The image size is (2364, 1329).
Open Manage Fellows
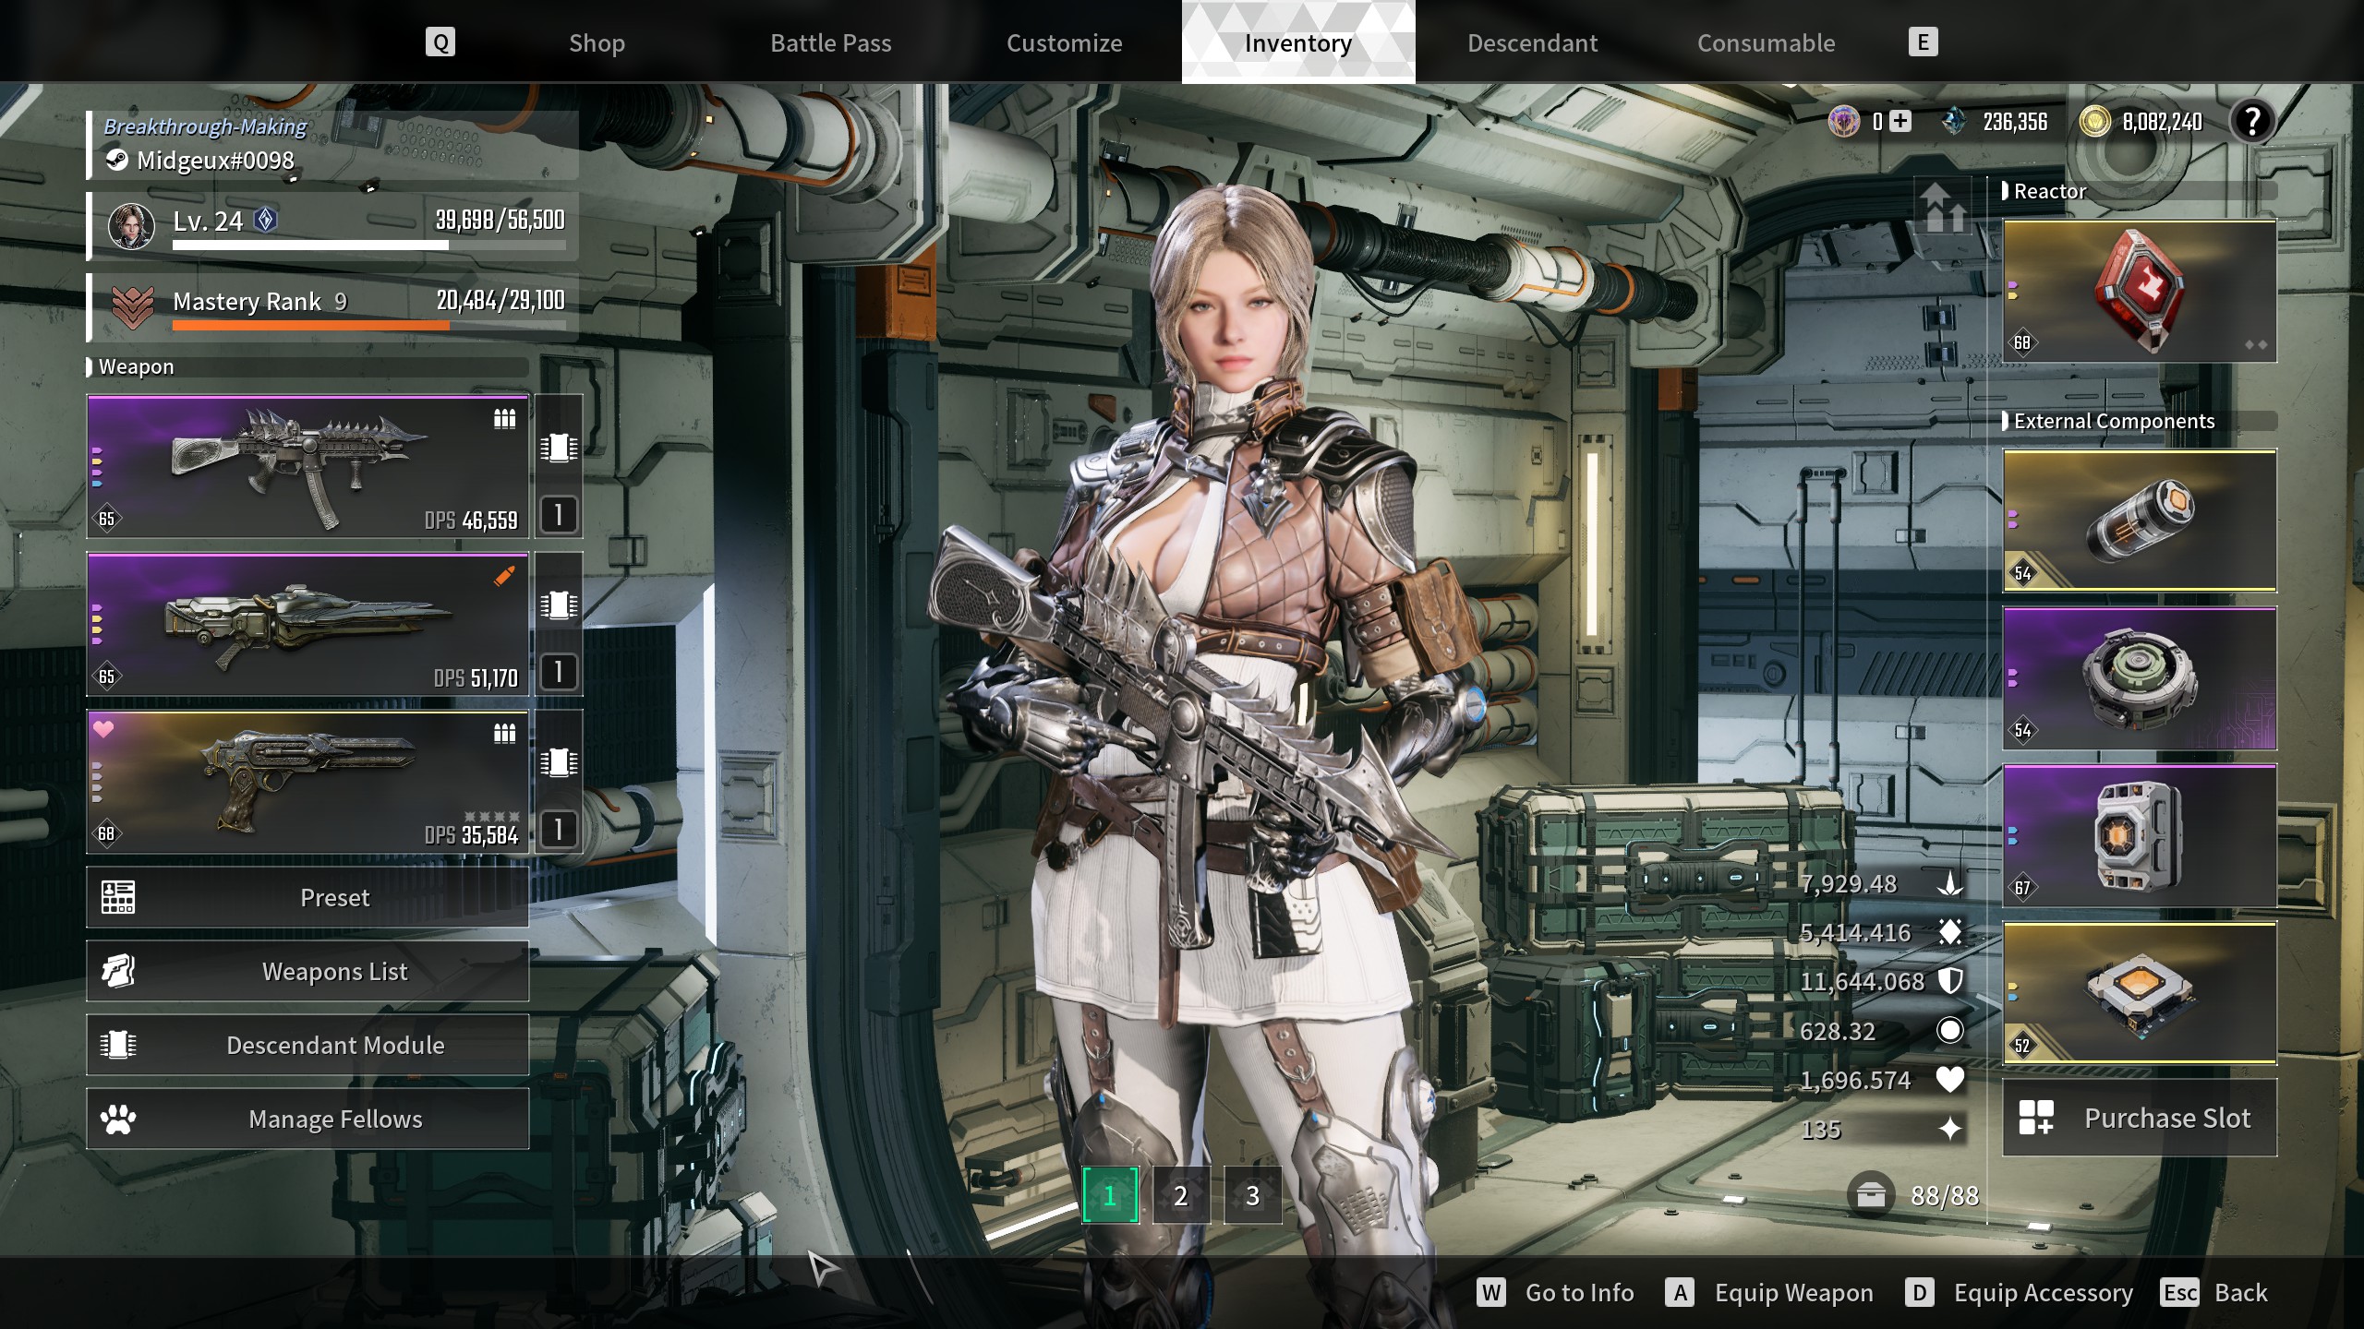[x=308, y=1119]
